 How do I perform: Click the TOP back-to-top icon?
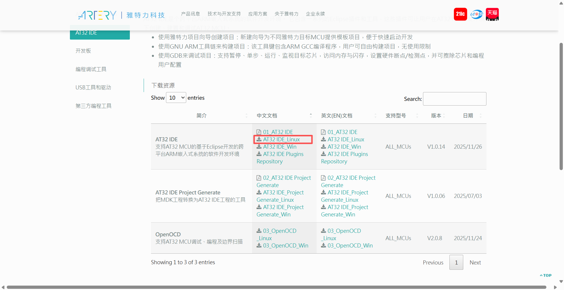[x=546, y=275]
